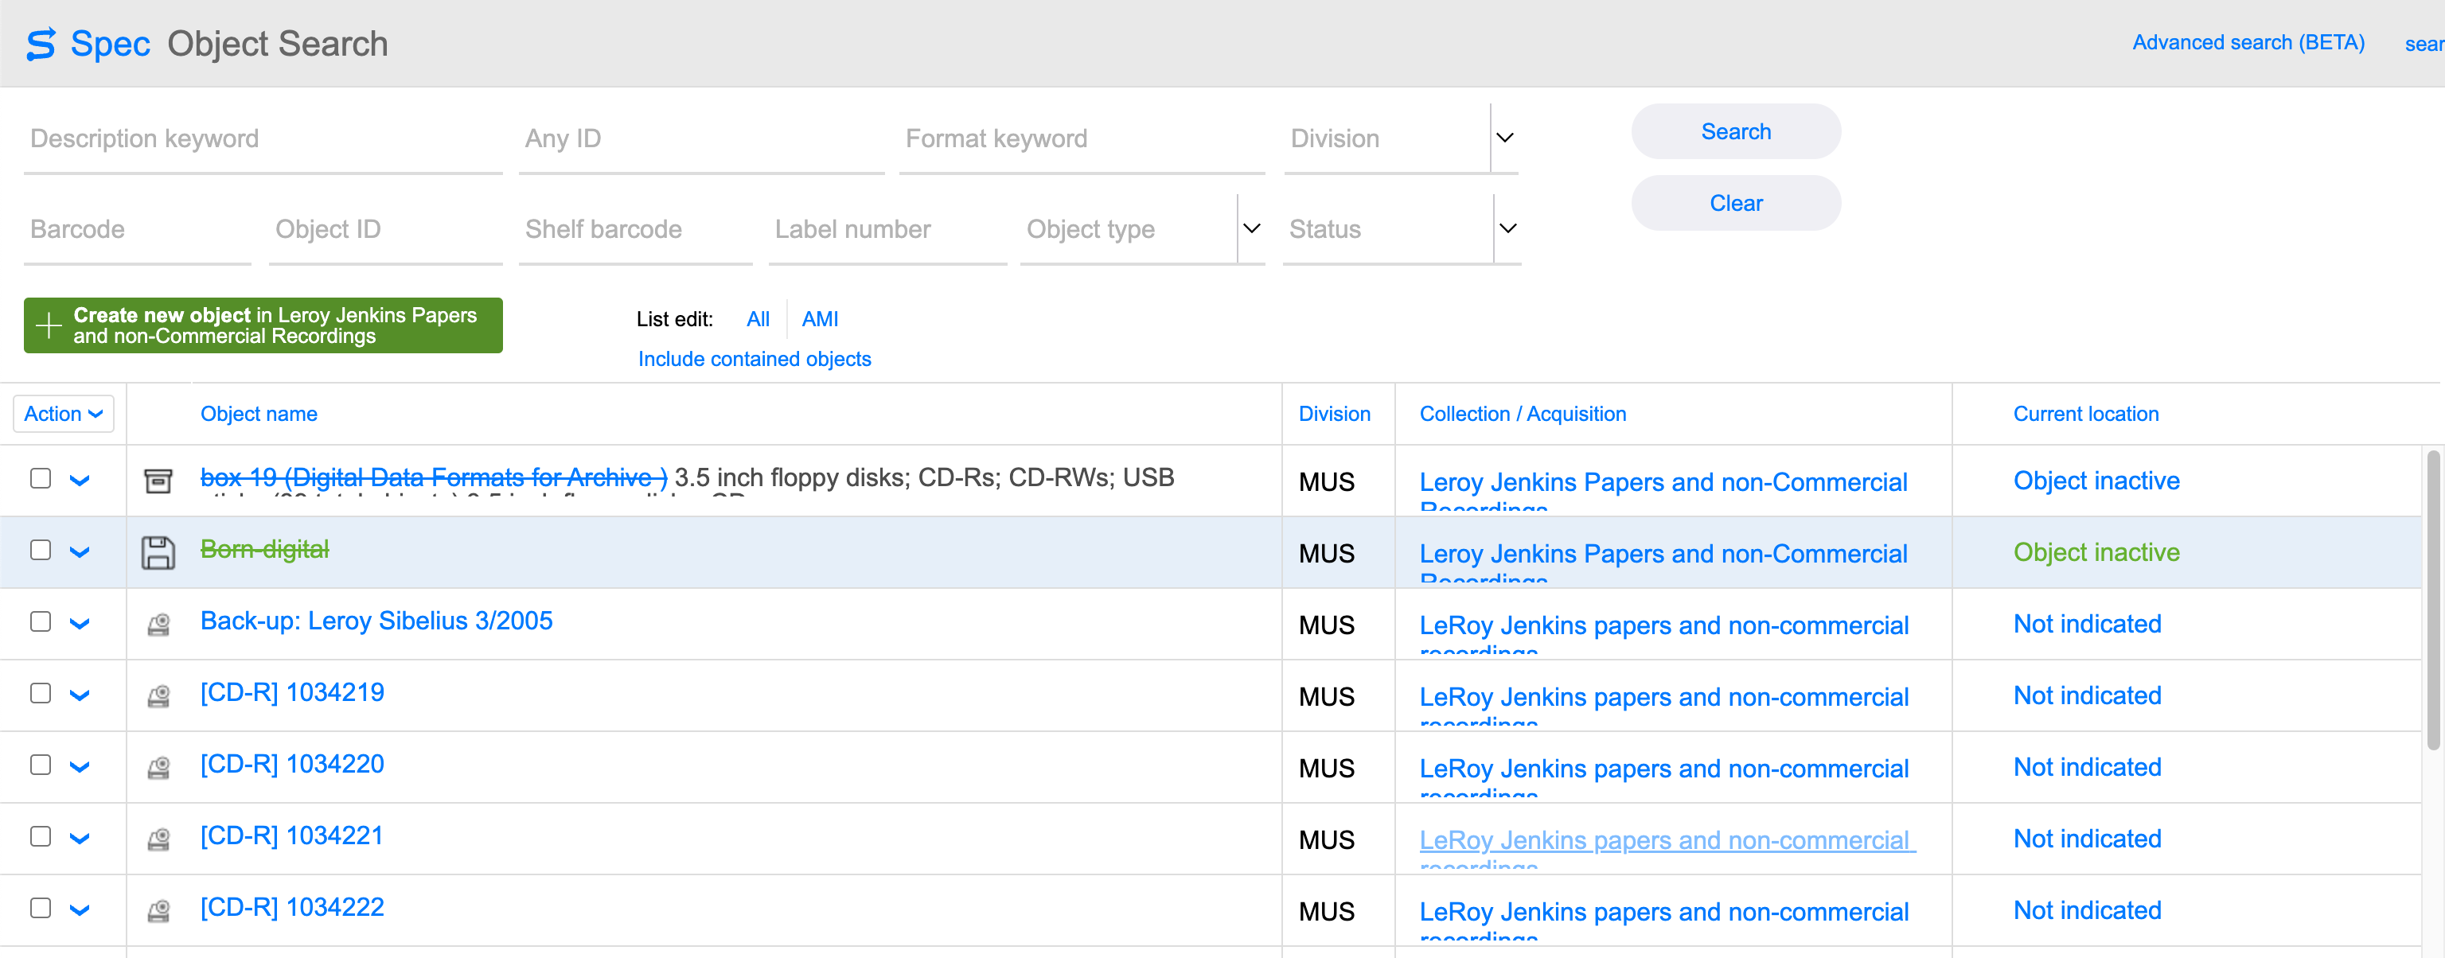Click the results vertical scrollbar
The image size is (2445, 958).
tap(2434, 599)
